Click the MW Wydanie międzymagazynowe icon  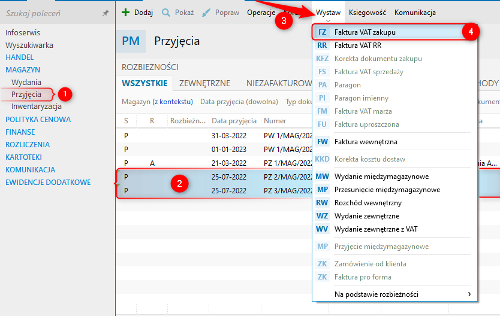pos(322,177)
